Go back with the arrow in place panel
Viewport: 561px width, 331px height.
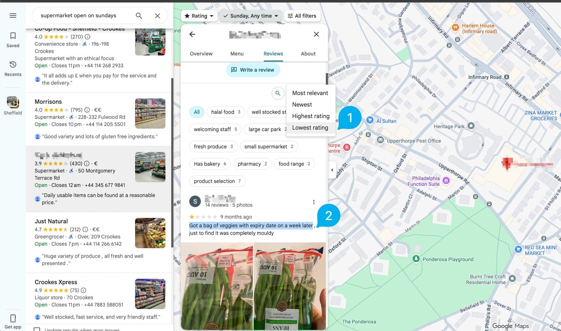click(x=192, y=34)
